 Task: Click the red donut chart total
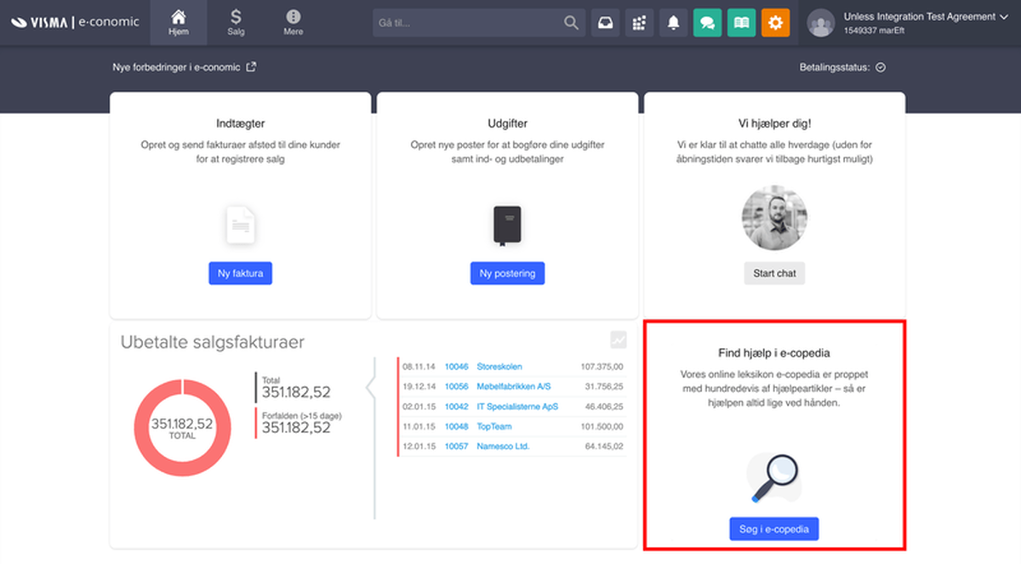click(183, 427)
